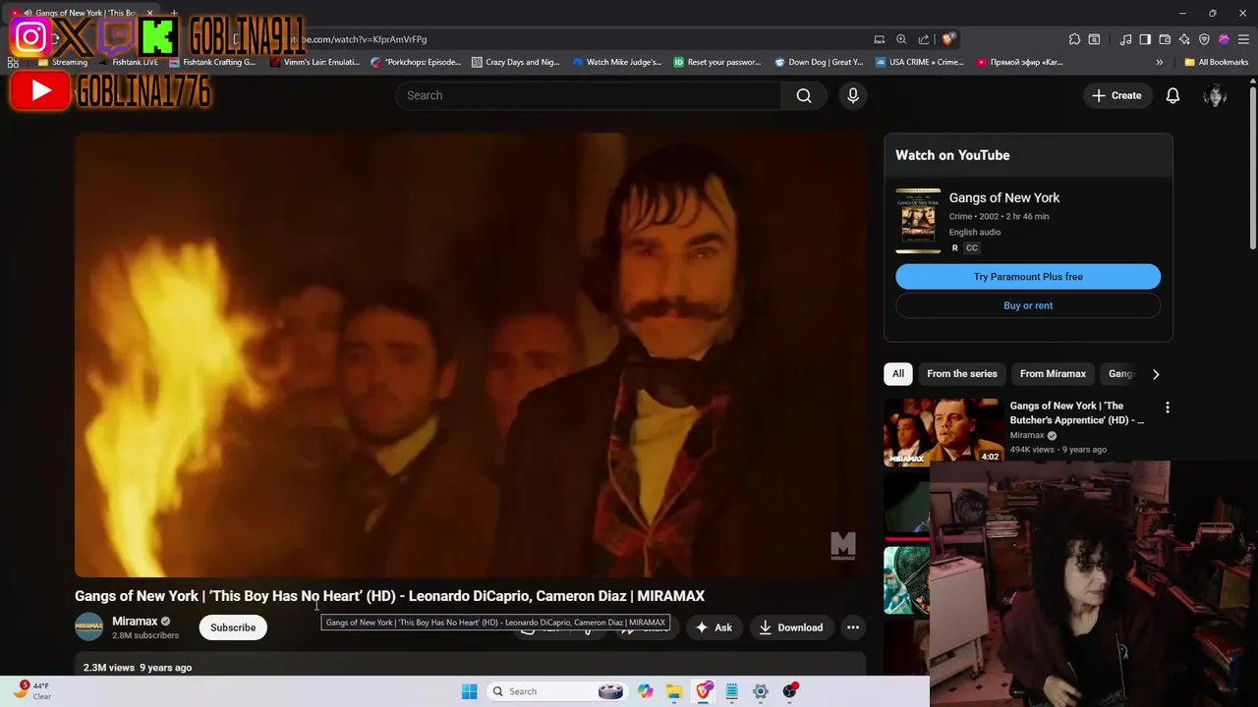Image resolution: width=1258 pixels, height=707 pixels.
Task: Open Copilot from the taskbar
Action: coord(645,691)
